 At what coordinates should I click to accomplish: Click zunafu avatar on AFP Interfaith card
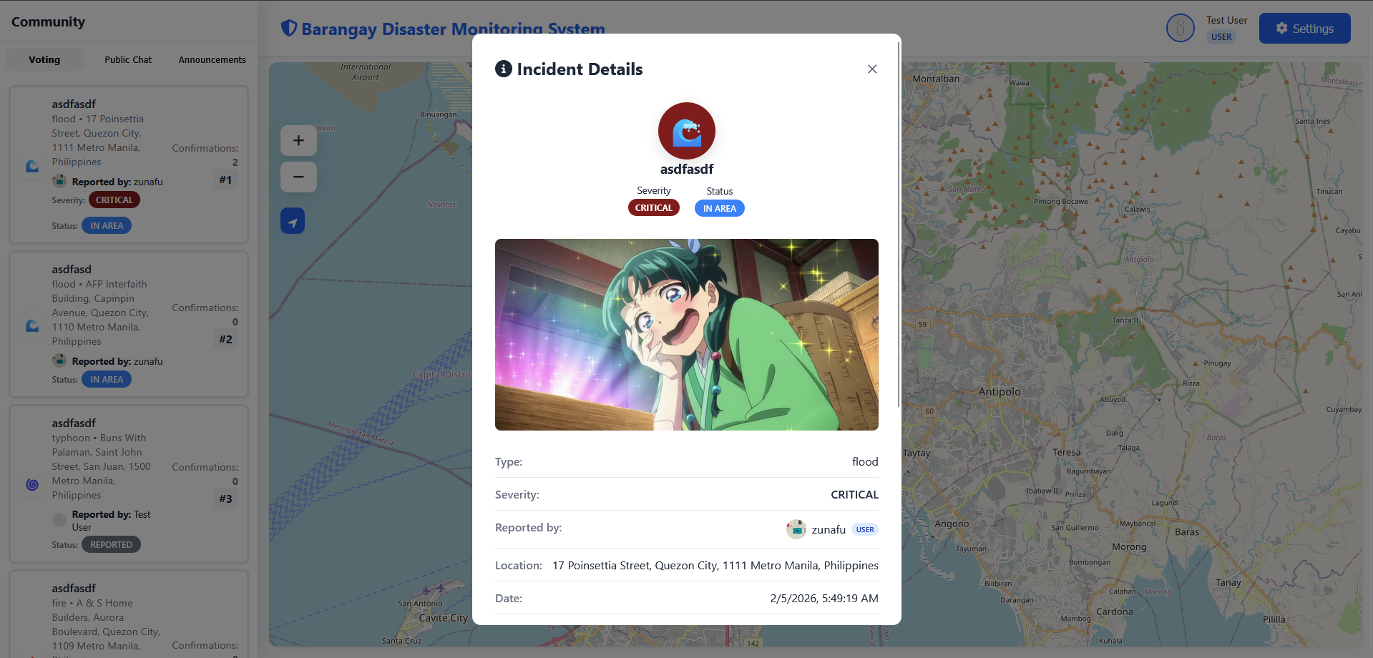pyautogui.click(x=59, y=360)
